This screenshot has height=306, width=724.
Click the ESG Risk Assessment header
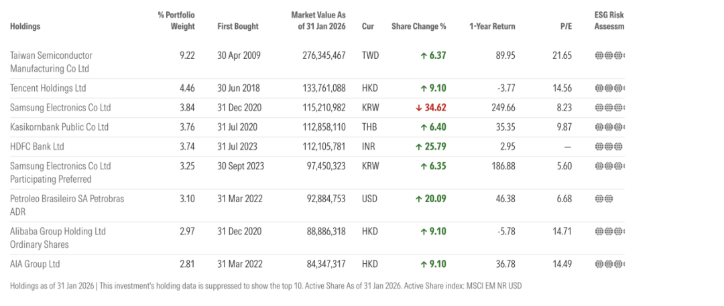[609, 21]
